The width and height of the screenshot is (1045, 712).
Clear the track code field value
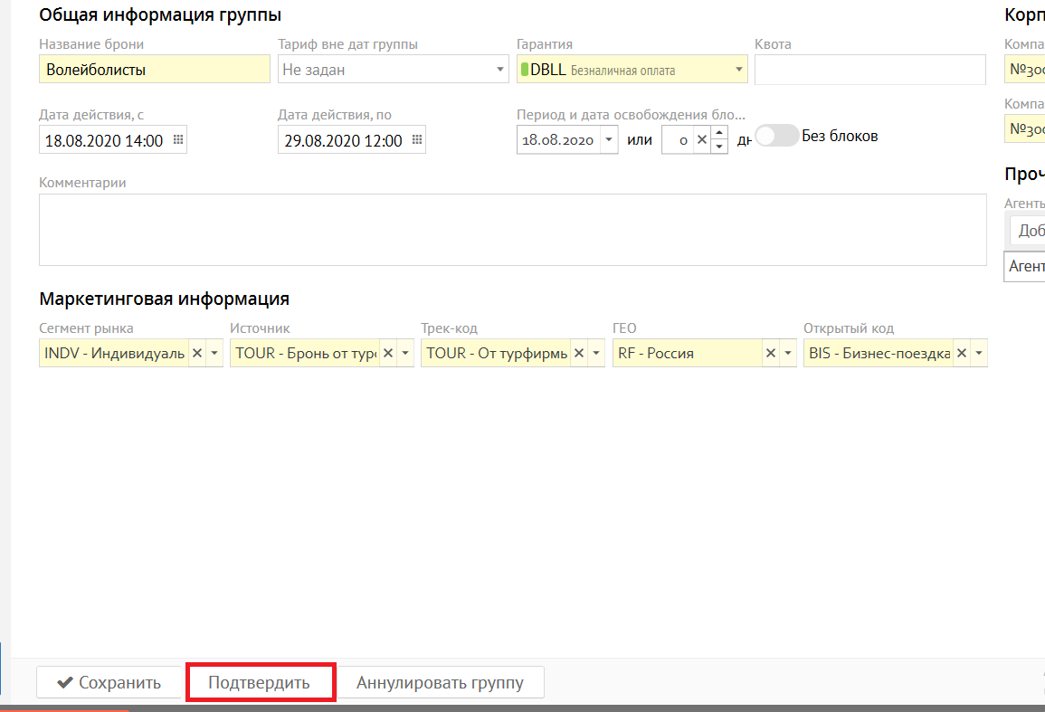pyautogui.click(x=578, y=353)
